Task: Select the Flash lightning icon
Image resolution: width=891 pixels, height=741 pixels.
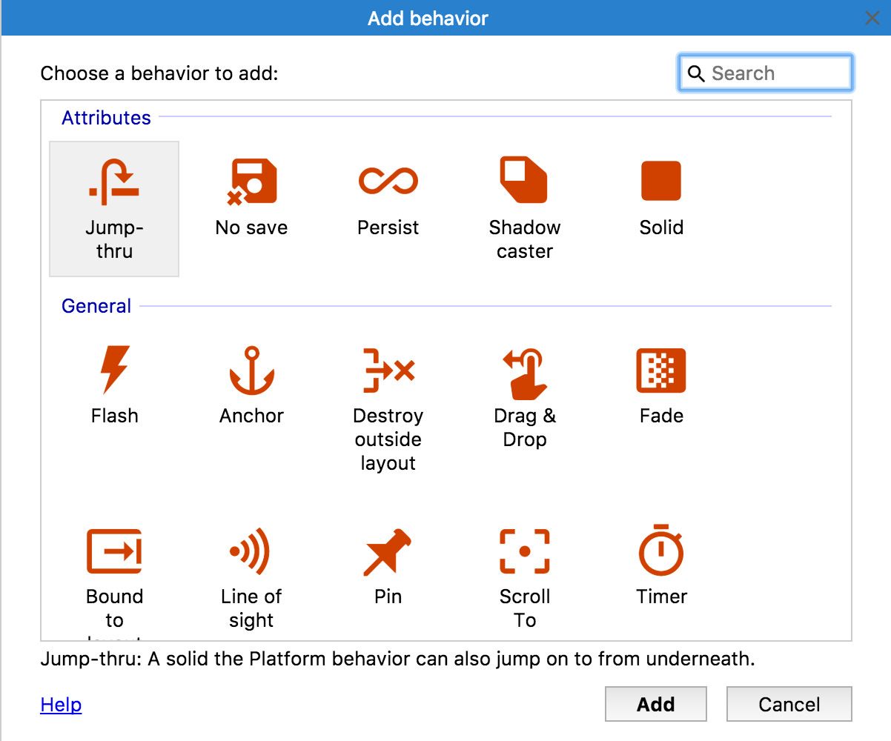Action: click(115, 370)
